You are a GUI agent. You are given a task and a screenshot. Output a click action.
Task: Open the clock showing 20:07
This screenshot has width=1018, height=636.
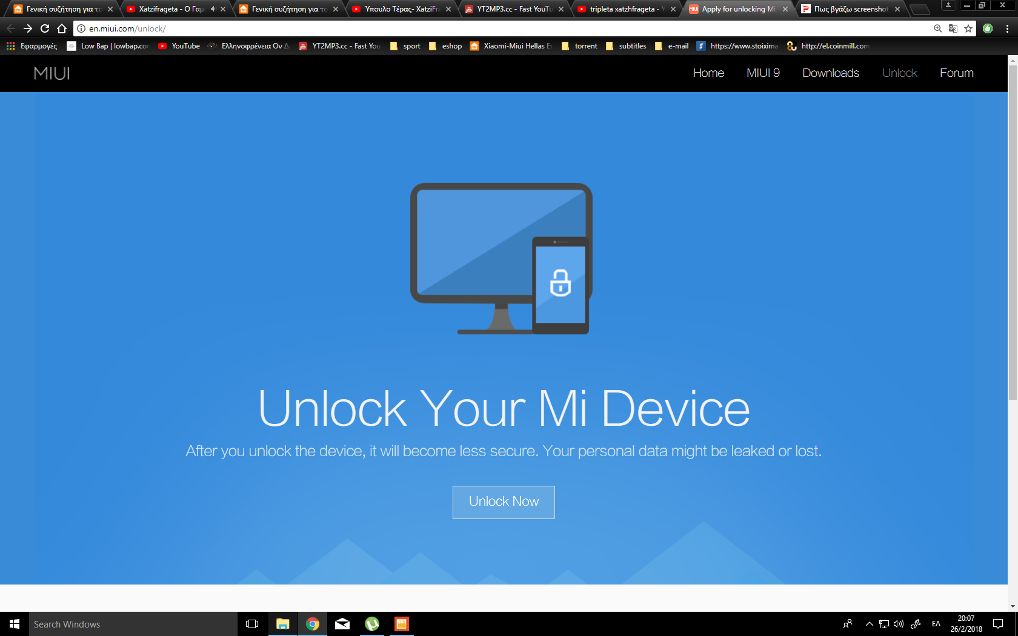[x=966, y=624]
